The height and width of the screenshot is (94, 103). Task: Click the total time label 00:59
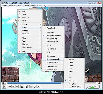[x=99, y=83]
